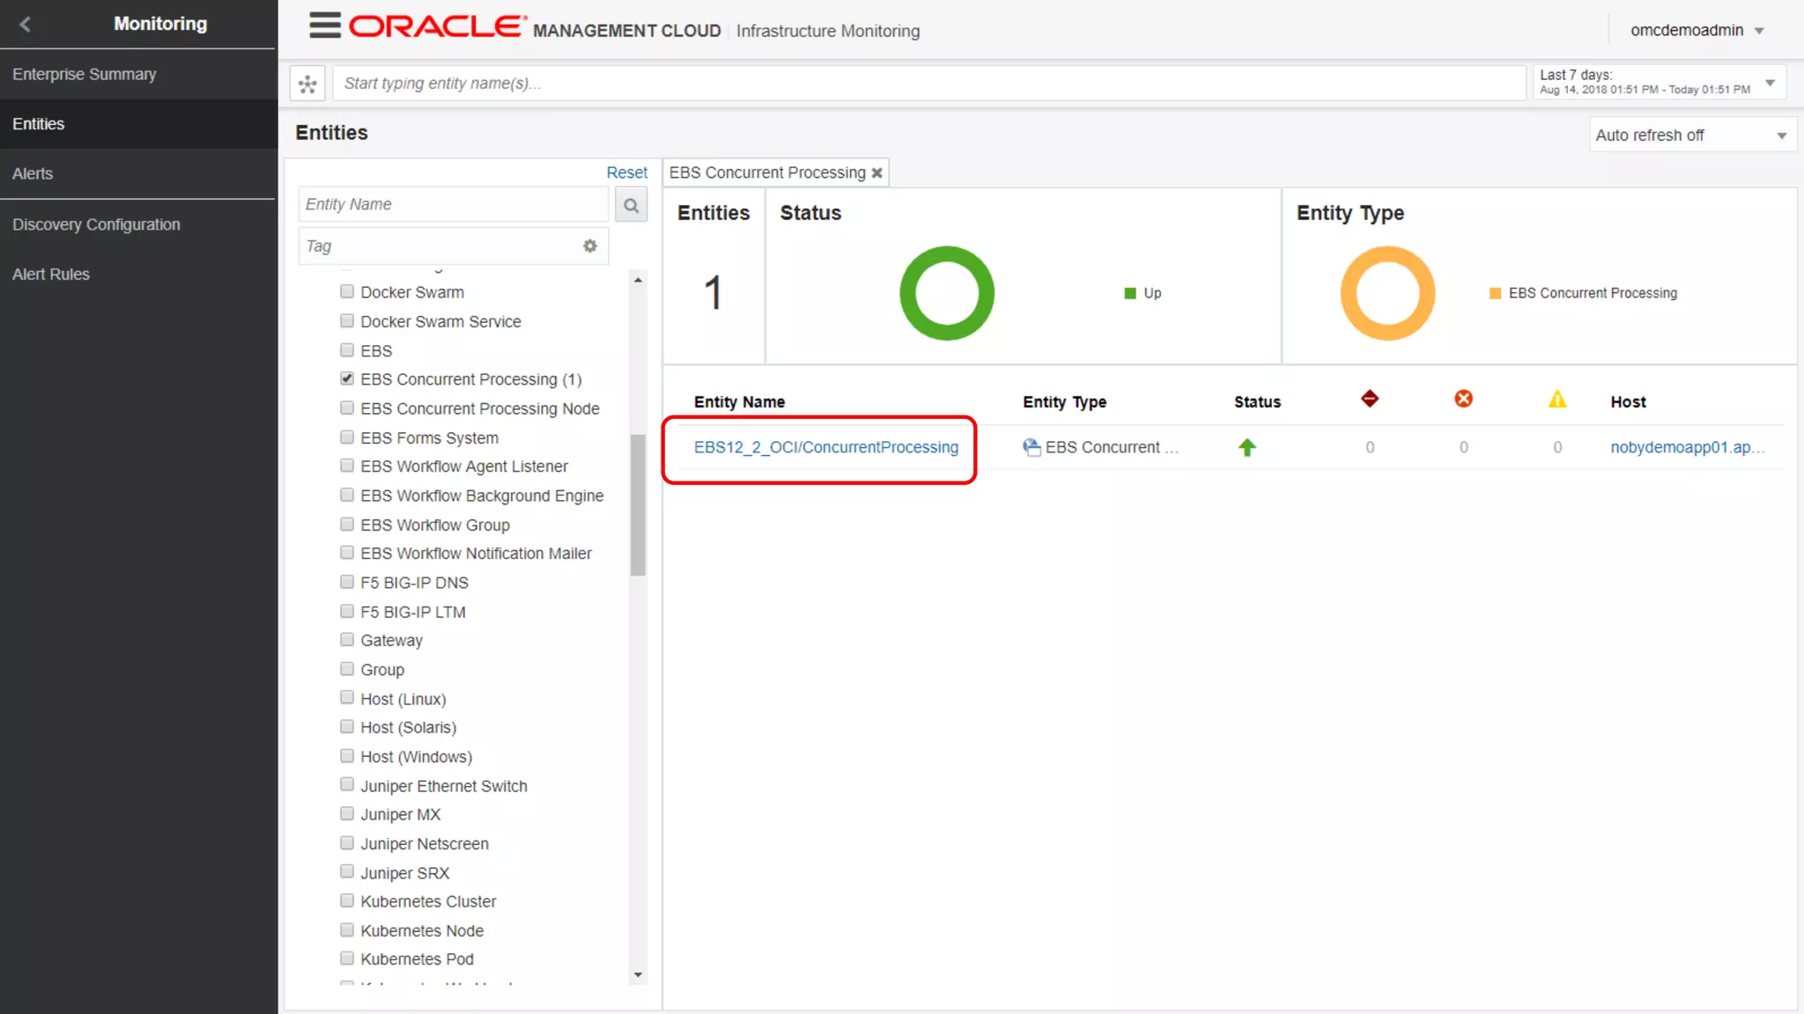Check the Juniper MX checkbox
This screenshot has width=1804, height=1014.
point(347,813)
